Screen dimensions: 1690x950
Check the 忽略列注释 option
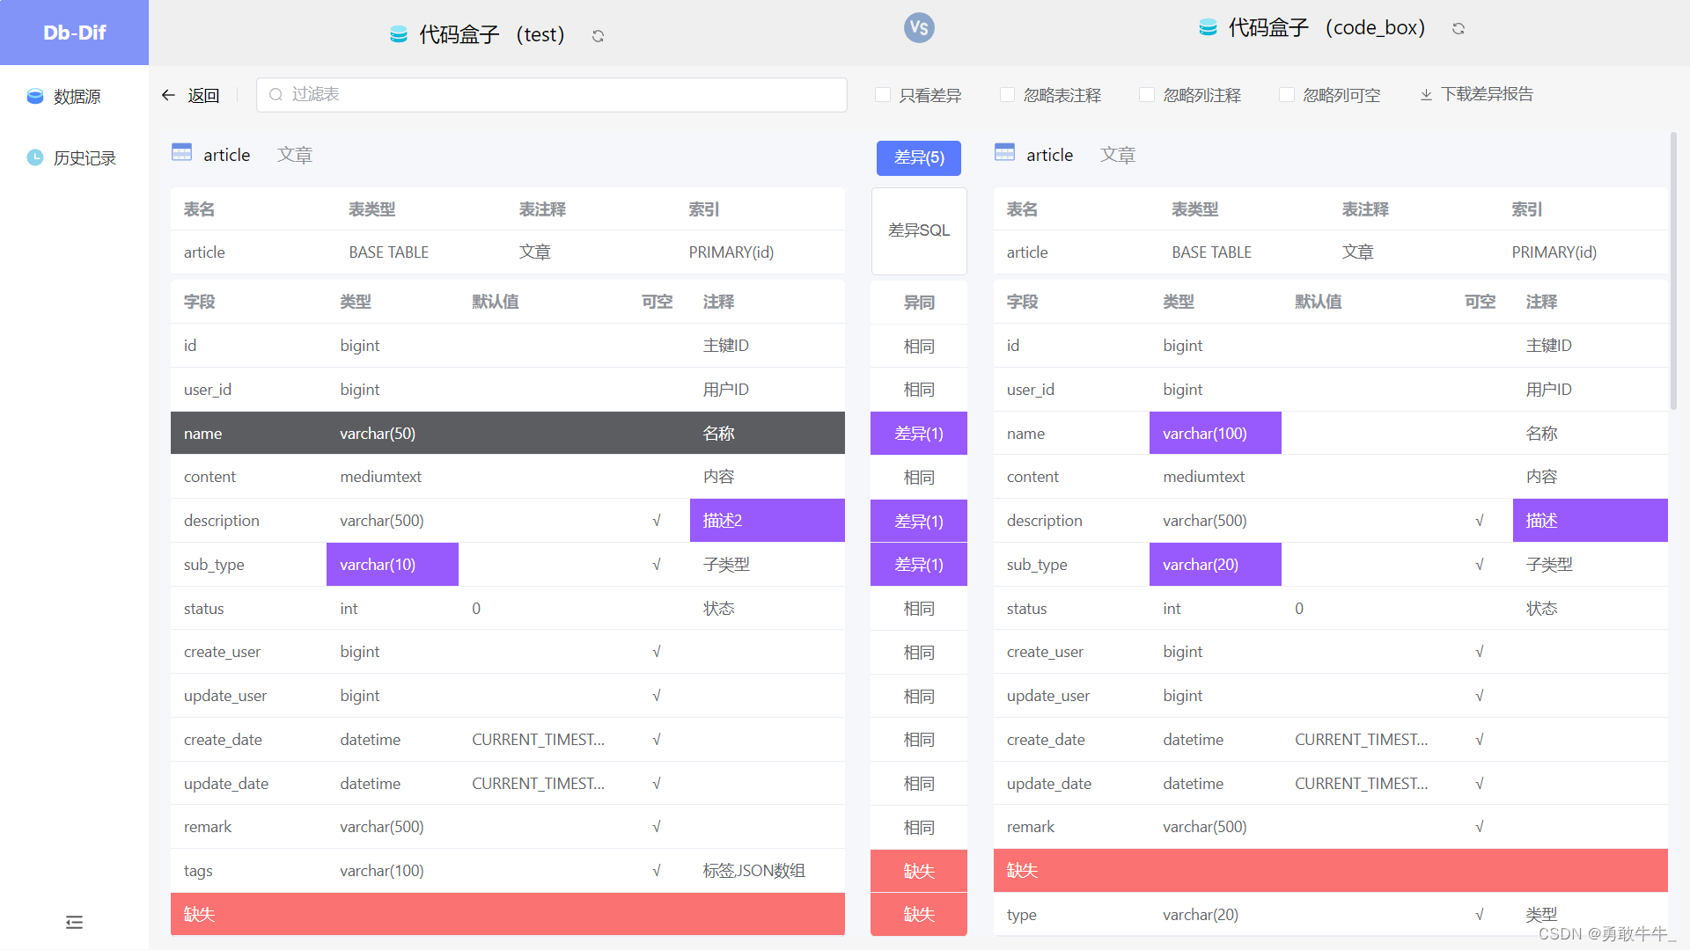tap(1147, 95)
